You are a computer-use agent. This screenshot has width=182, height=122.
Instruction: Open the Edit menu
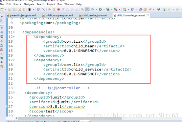(x=9, y=4)
